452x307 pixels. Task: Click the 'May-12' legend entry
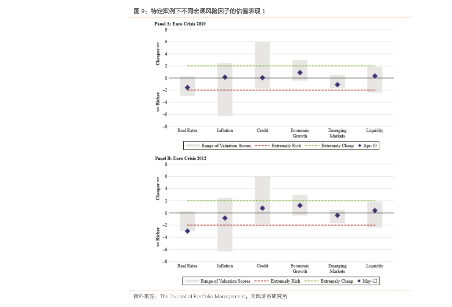367,281
